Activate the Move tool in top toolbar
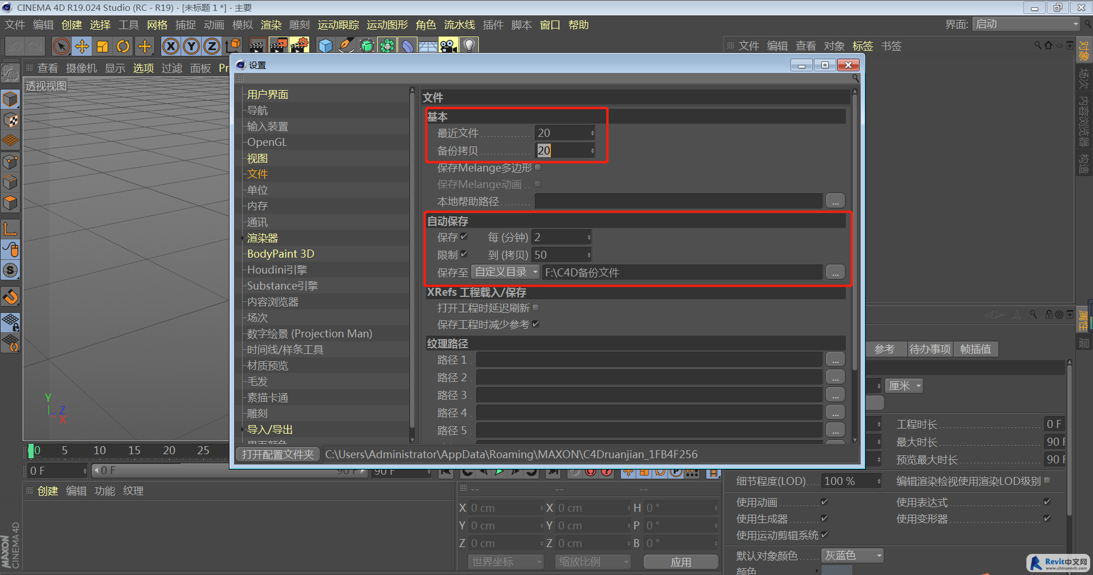This screenshot has width=1093, height=575. [82, 46]
